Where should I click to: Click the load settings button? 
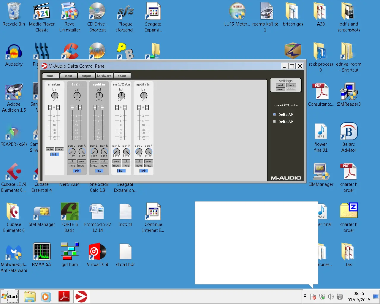[x=280, y=85]
